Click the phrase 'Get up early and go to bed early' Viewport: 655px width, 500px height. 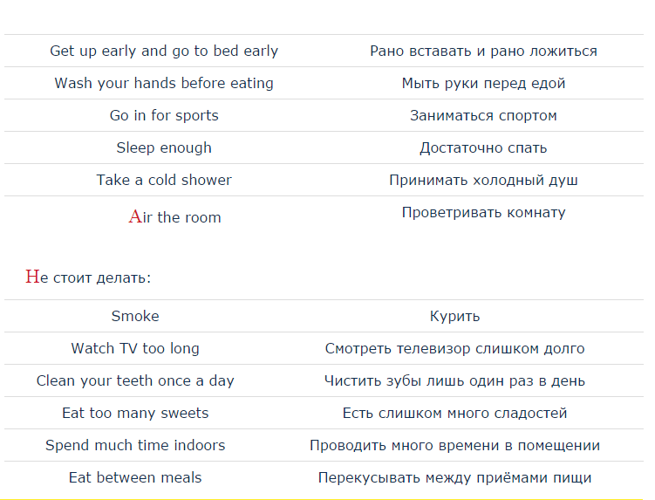[x=164, y=51]
